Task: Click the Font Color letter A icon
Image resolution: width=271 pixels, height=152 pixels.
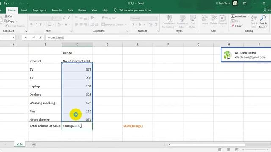Action: point(66,24)
